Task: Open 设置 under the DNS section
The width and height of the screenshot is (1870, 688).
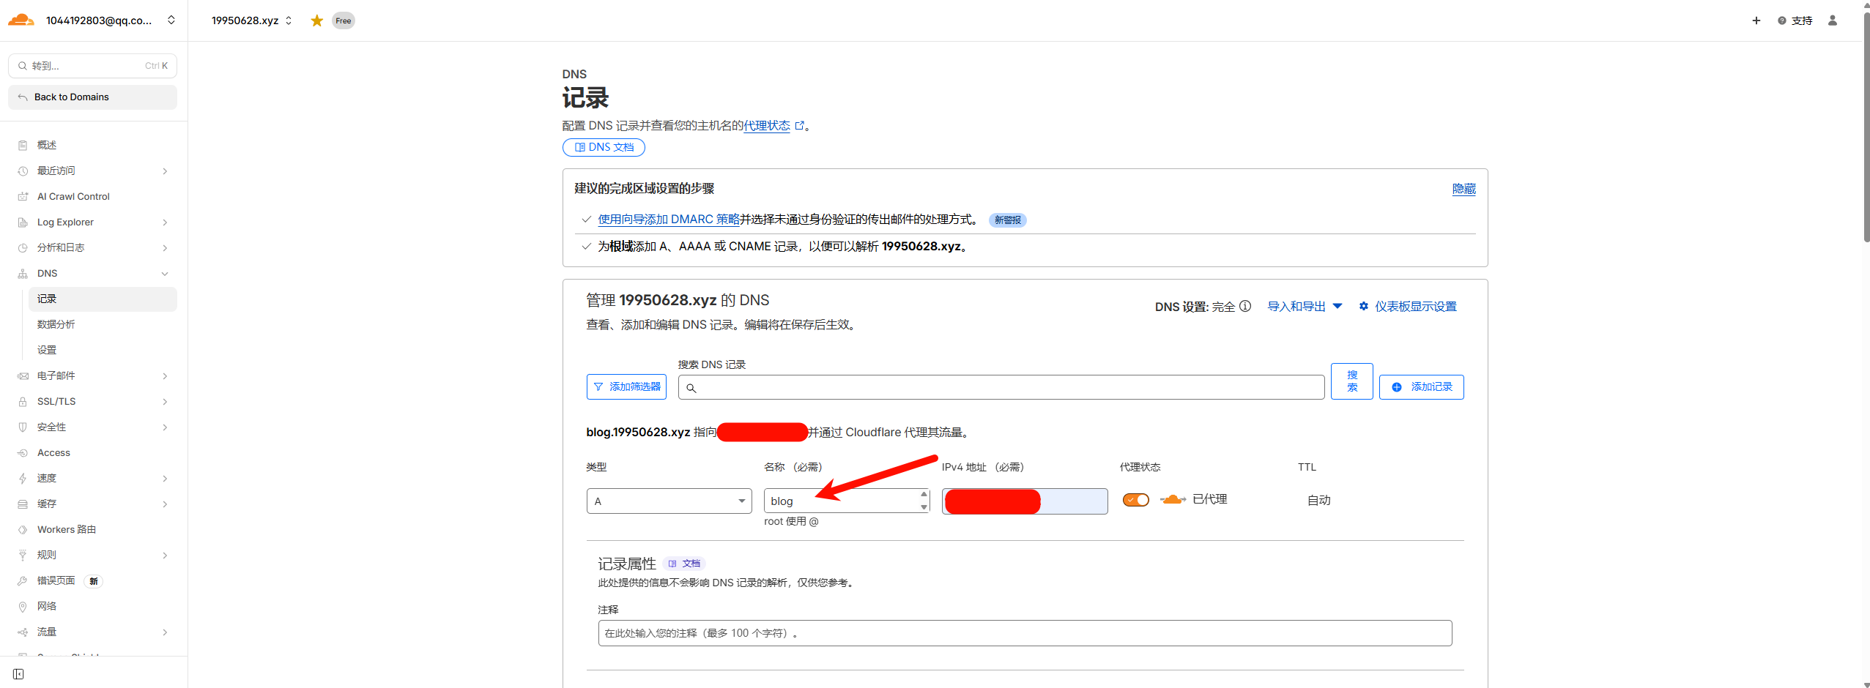Action: tap(46, 349)
